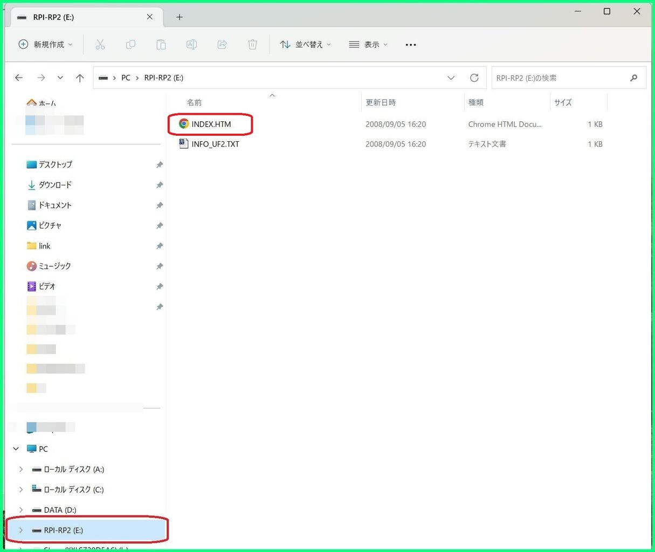Expand DATA (D:) tree node
Viewport: 655px width, 552px height.
21,509
